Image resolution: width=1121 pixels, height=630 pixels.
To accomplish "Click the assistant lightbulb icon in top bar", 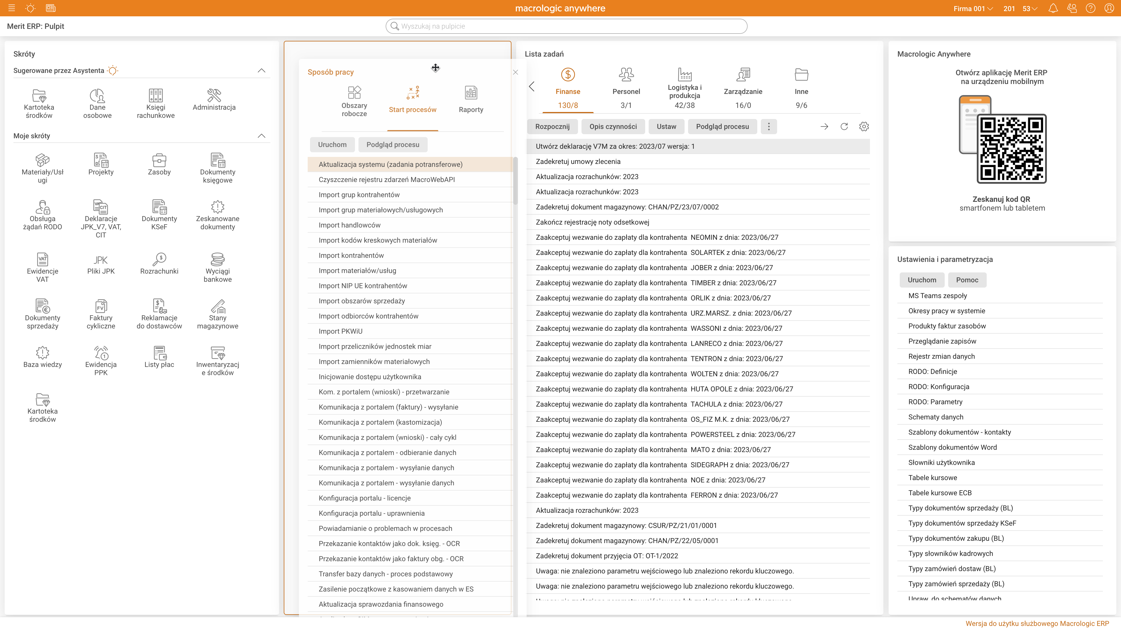I will click(30, 8).
